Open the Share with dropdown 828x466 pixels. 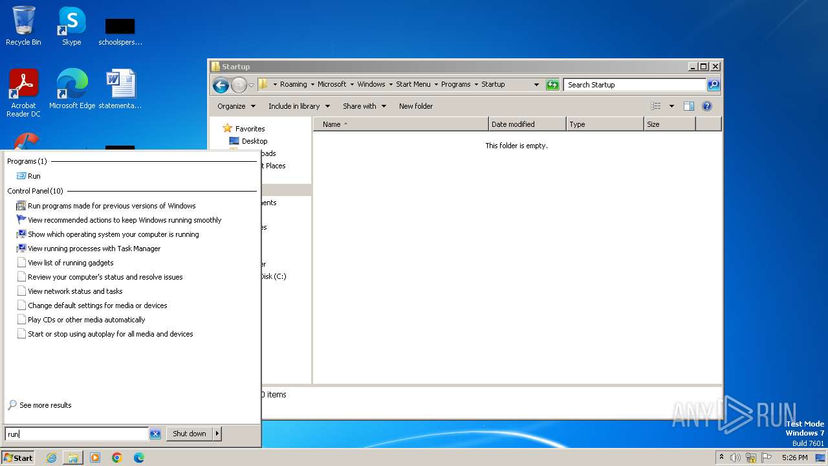364,106
